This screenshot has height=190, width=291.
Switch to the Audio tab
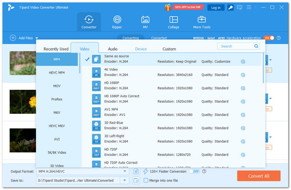click(113, 49)
